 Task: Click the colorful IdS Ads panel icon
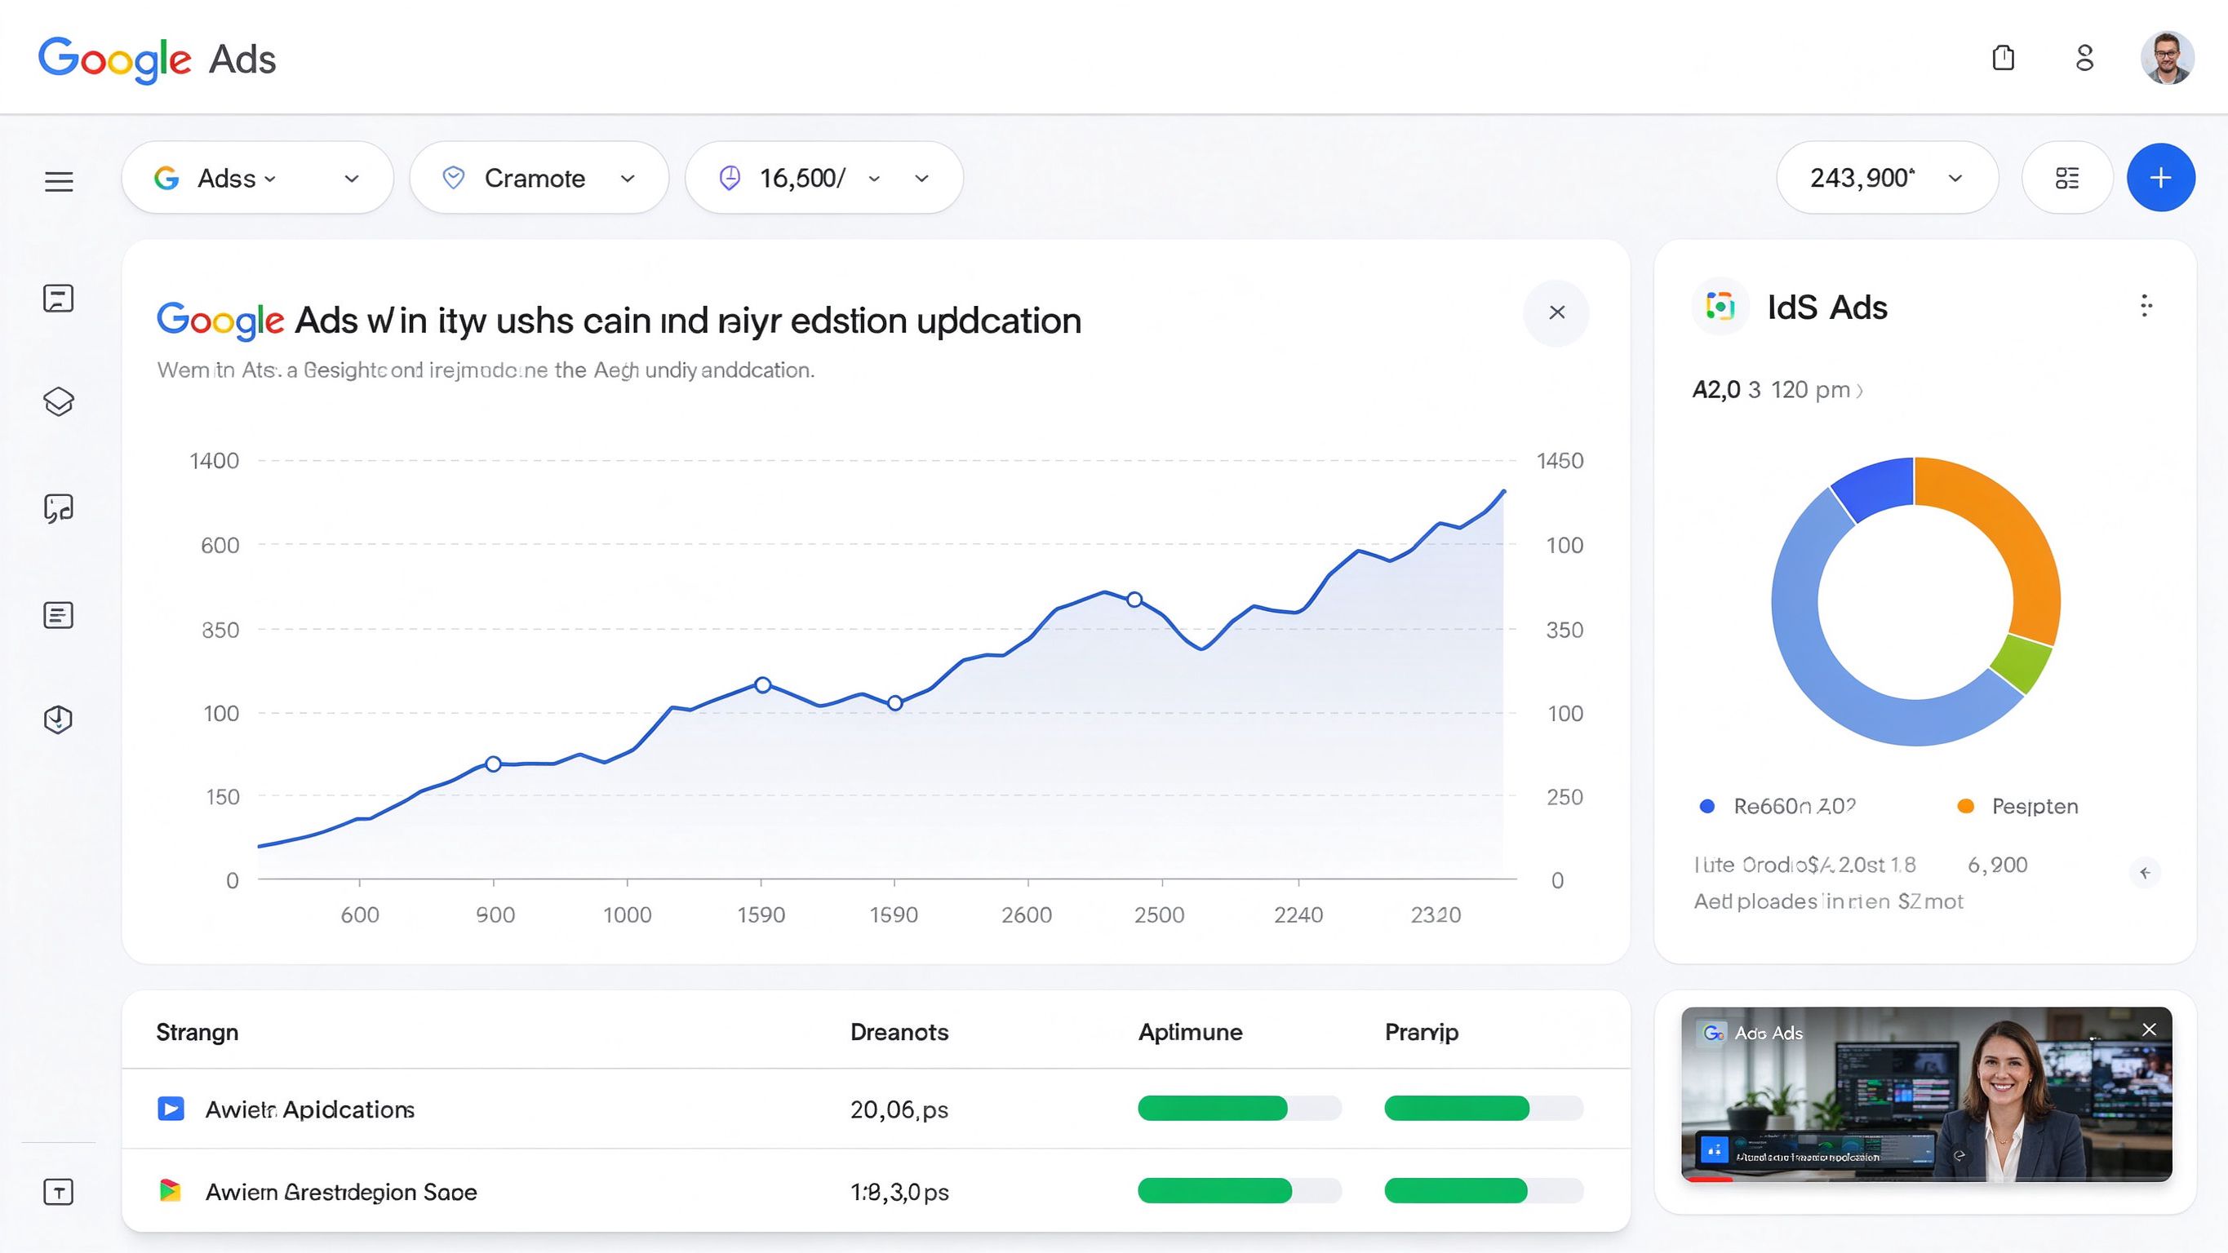(1720, 306)
